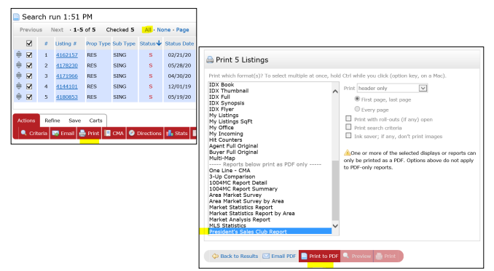The image size is (494, 271).
Task: Click the Criteria magnifier icon
Action: point(23,133)
